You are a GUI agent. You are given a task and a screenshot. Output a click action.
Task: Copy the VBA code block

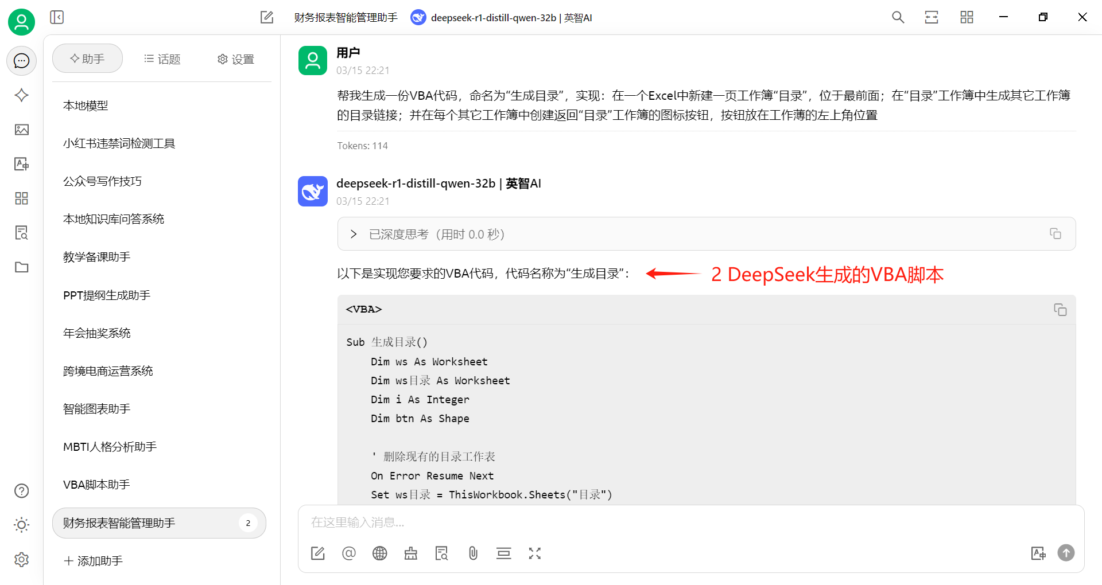pyautogui.click(x=1060, y=310)
